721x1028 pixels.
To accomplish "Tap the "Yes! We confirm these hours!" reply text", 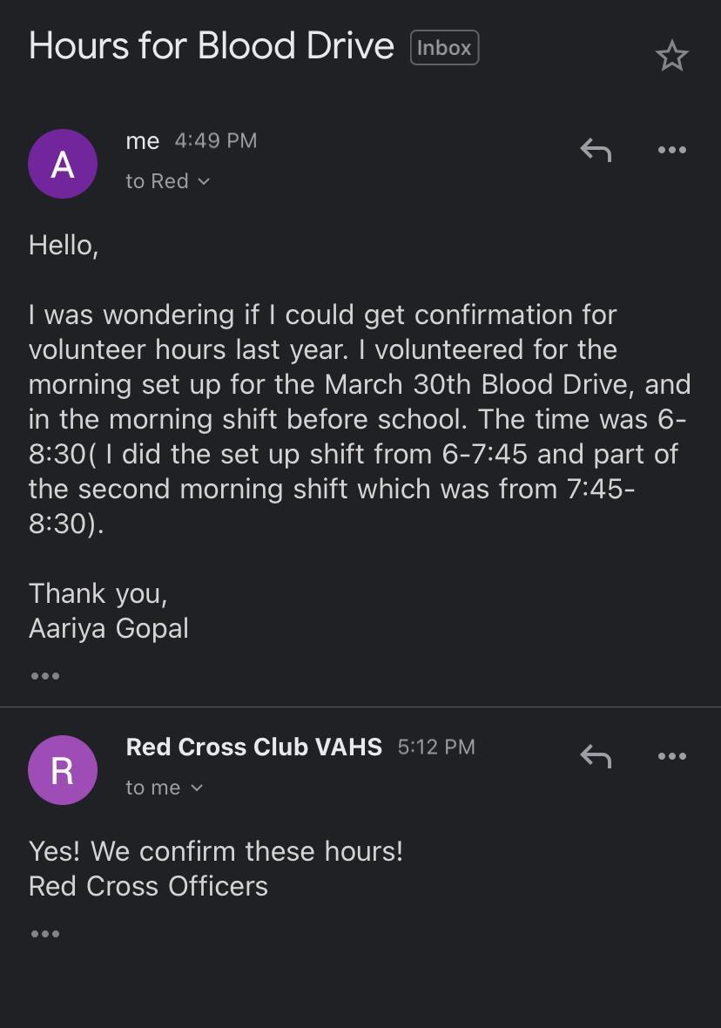I will 216,850.
